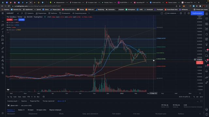Select the Fibonacci retracement tool

[3, 25]
